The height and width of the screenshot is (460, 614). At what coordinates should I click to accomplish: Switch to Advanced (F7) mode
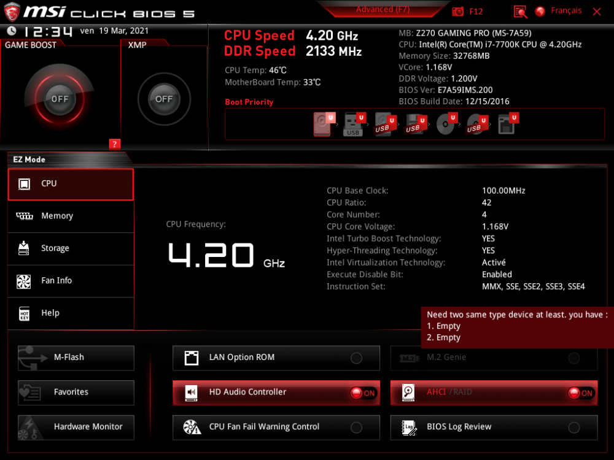[383, 10]
